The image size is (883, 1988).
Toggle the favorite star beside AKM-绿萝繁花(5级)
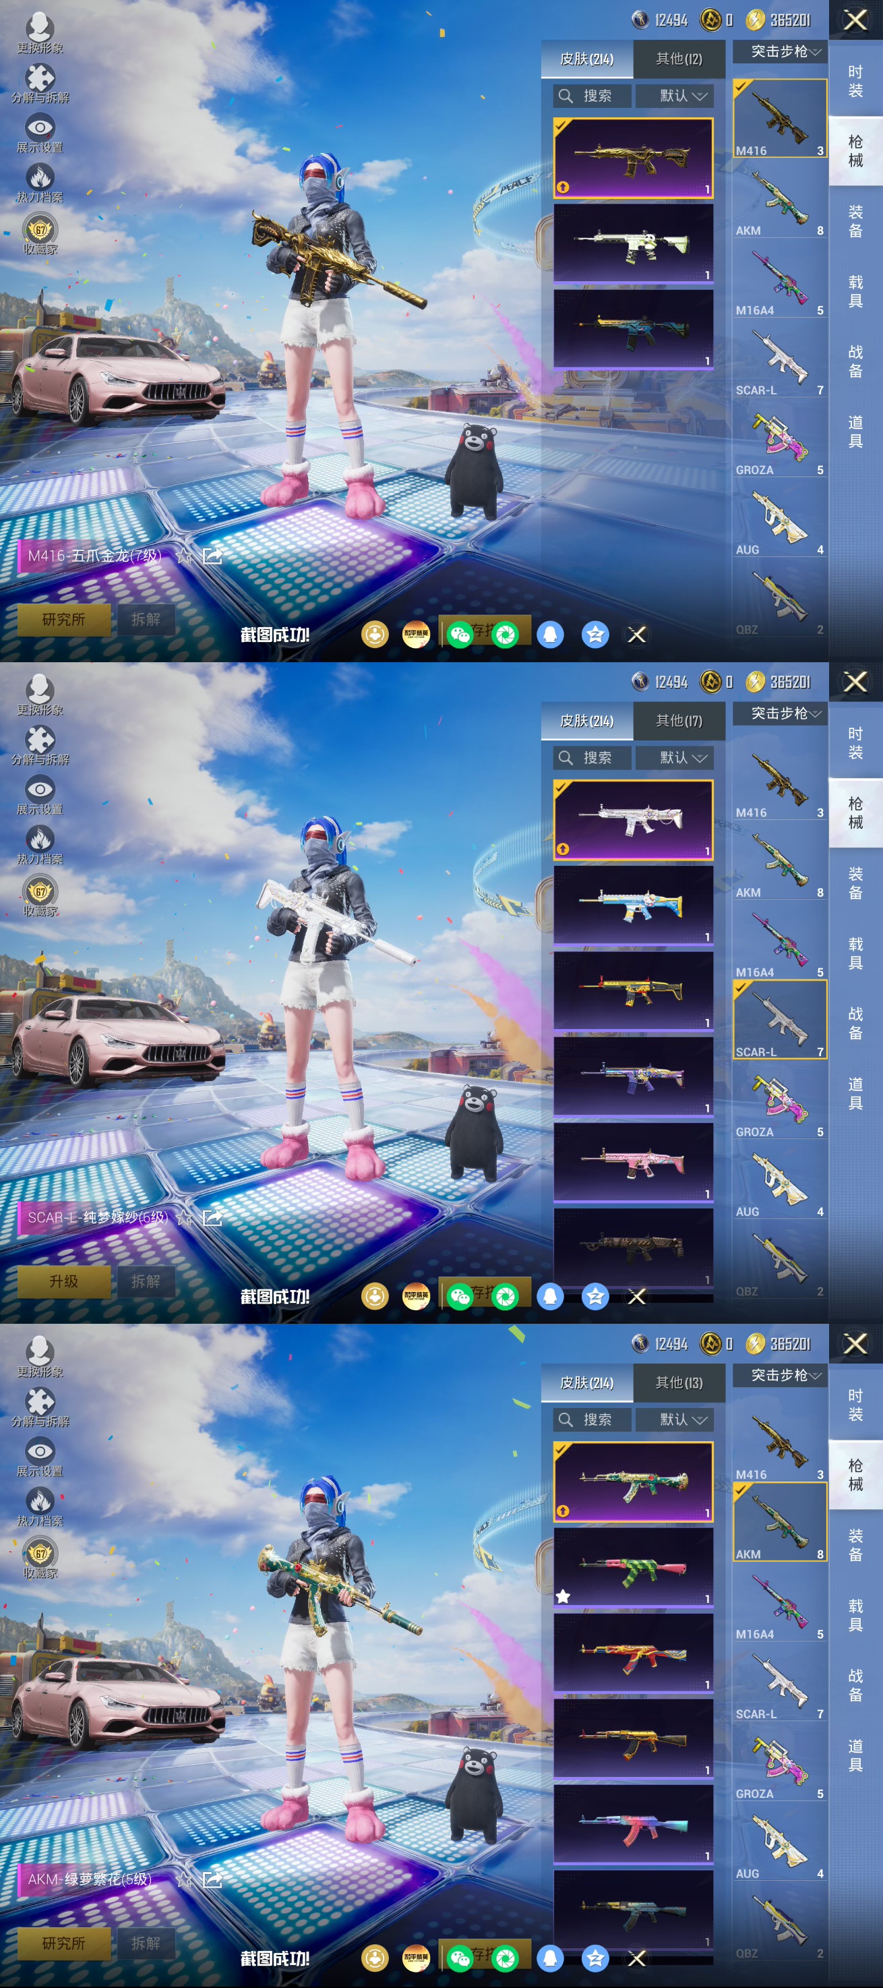[x=184, y=1880]
